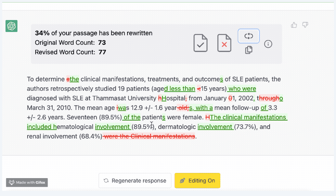336x196 pixels.
Task: Click the struck-through 'were the Clinical manifestations' deletion
Action: [x=149, y=136]
